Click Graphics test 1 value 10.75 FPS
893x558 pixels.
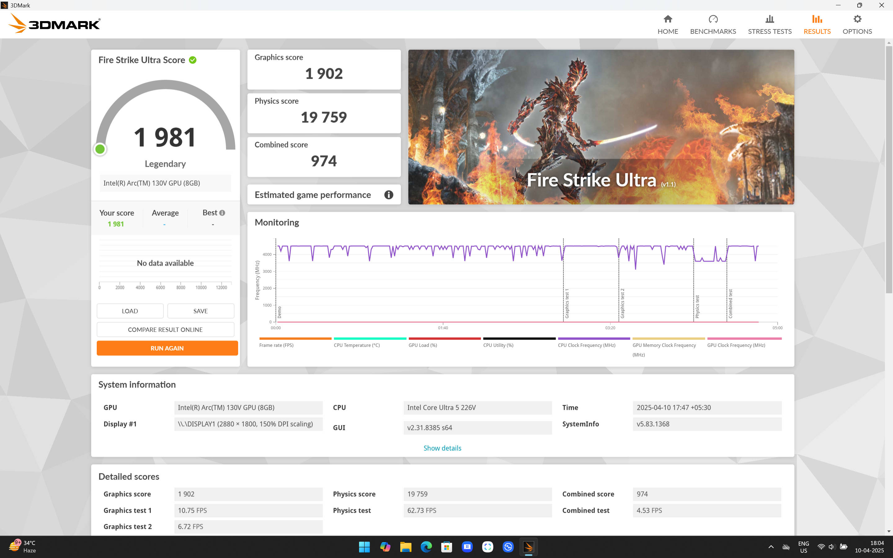point(248,510)
